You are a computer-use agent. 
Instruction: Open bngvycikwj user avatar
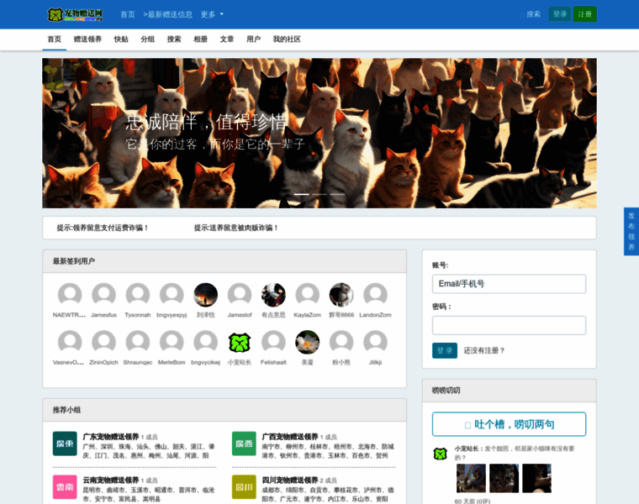[x=205, y=343]
